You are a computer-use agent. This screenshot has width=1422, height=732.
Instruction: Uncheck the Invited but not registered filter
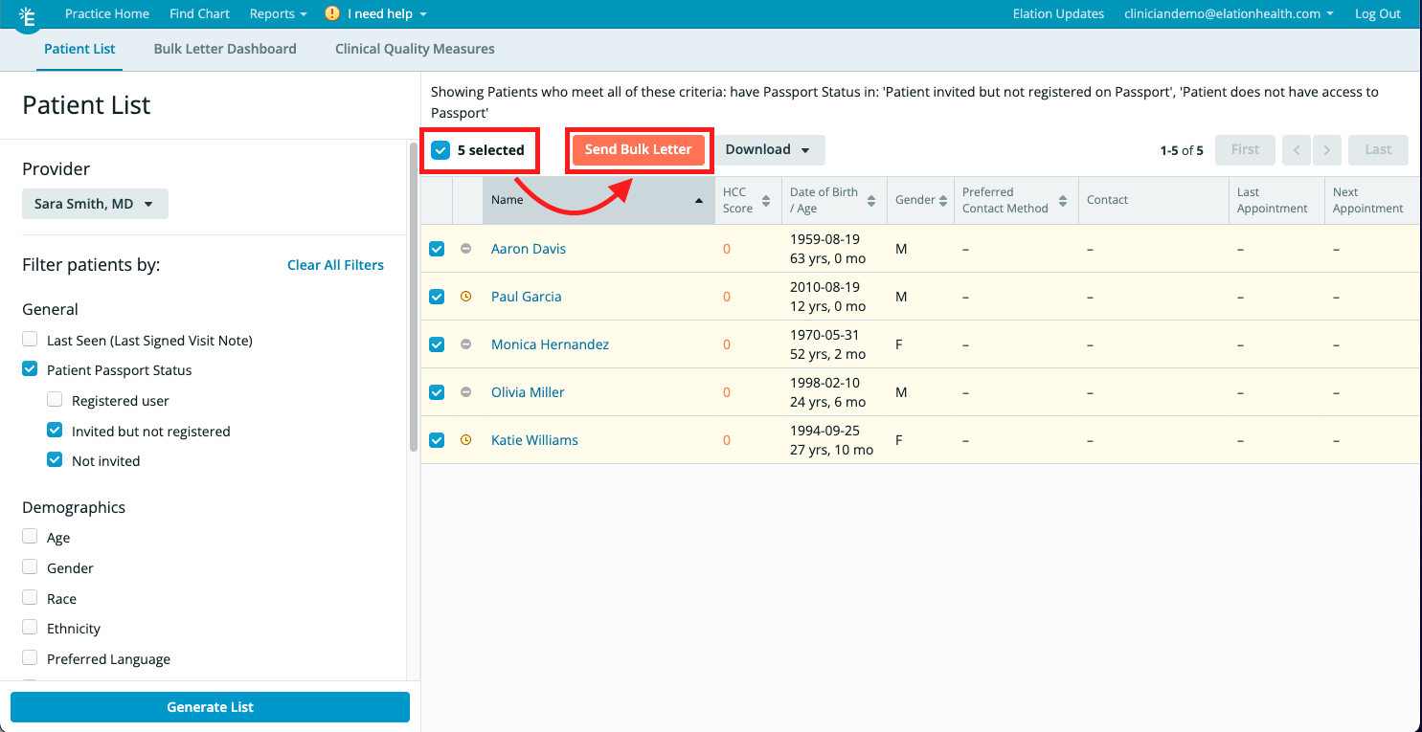pyautogui.click(x=55, y=431)
